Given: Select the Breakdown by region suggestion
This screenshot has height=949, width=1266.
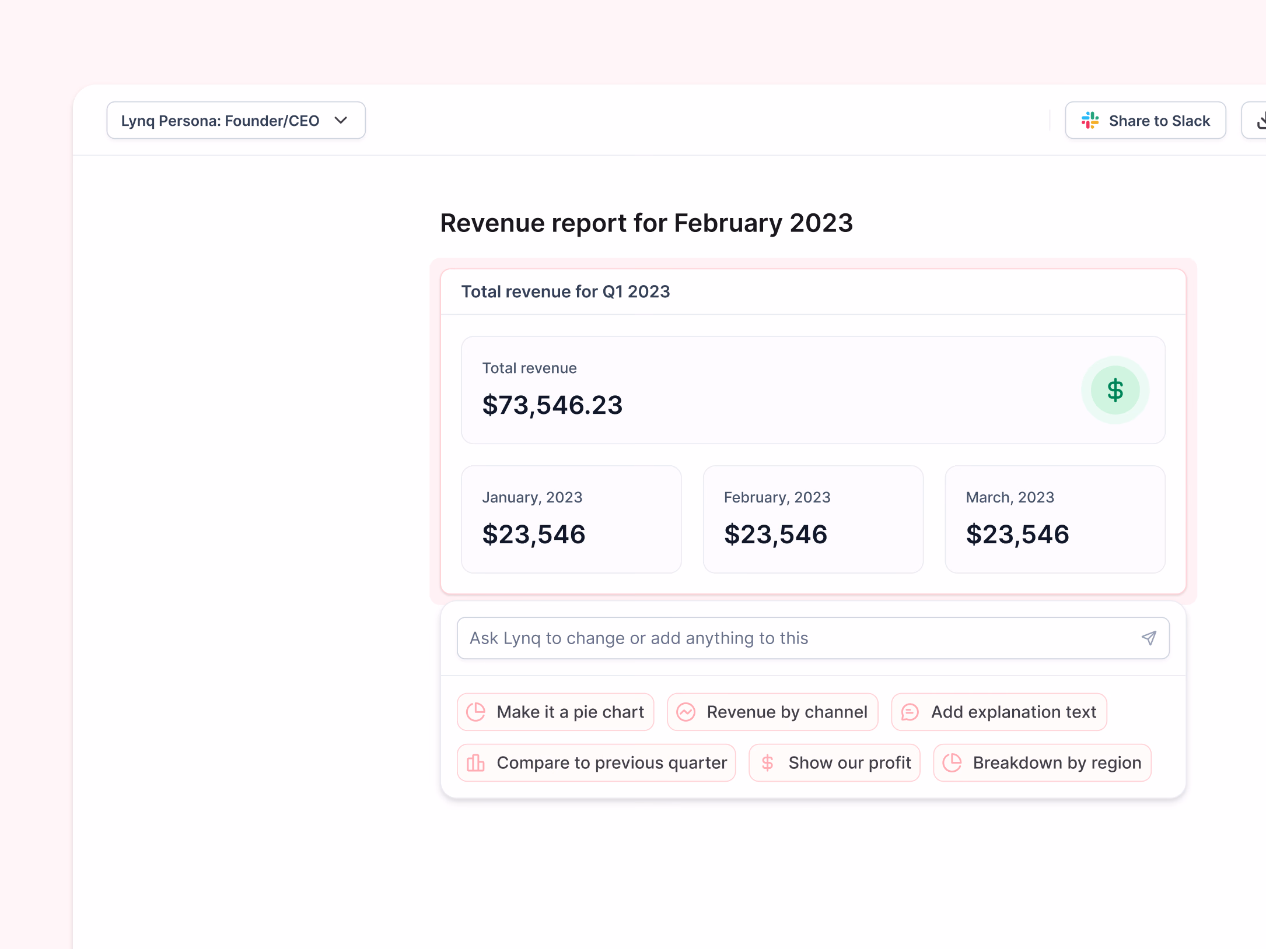Looking at the screenshot, I should 1042,762.
